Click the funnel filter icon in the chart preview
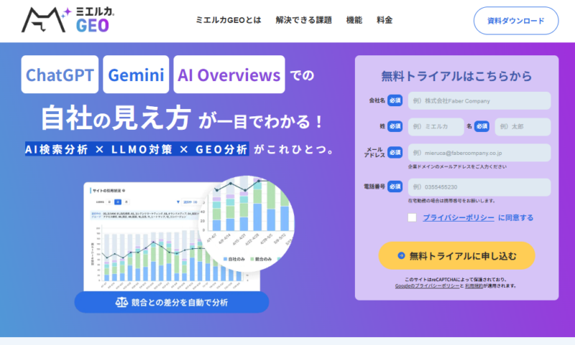Screen dimensions: 575x345 179,202
